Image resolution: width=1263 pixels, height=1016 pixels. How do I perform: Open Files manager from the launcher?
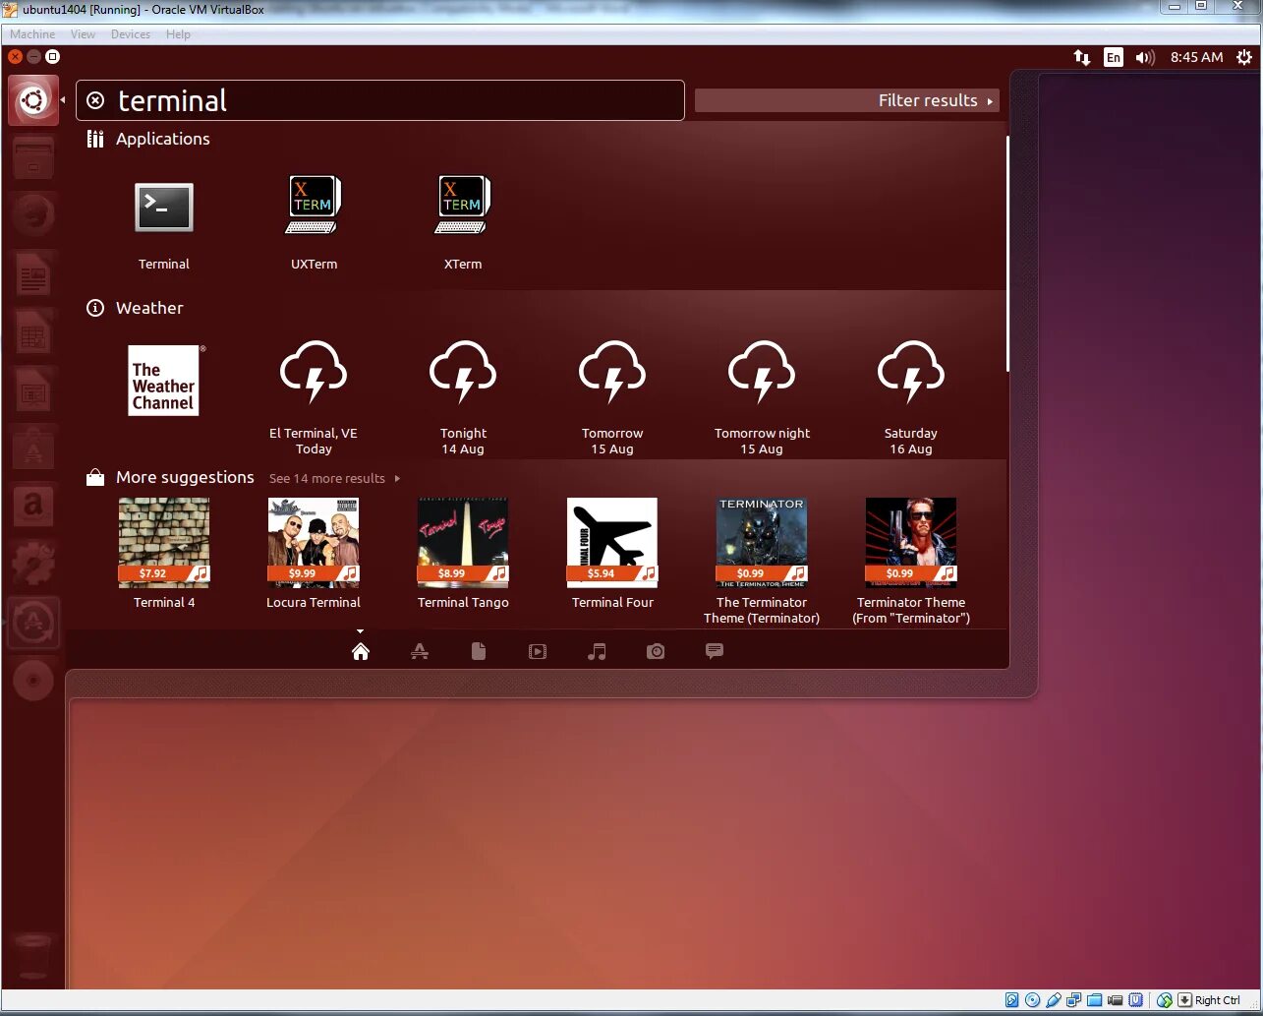point(33,158)
